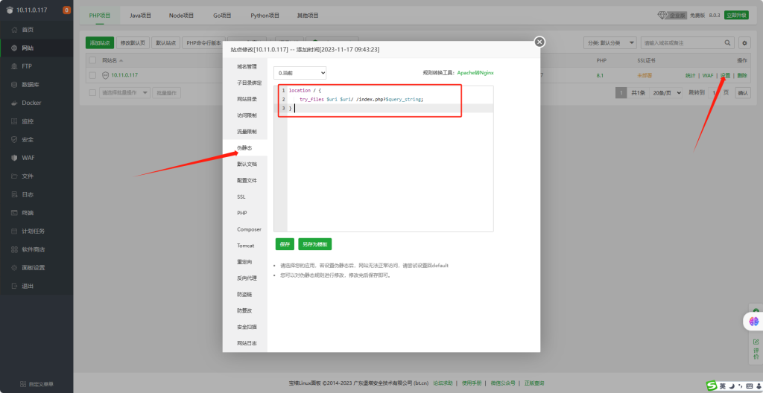Click the 确认 page jump button
763x393 pixels.
(x=743, y=93)
